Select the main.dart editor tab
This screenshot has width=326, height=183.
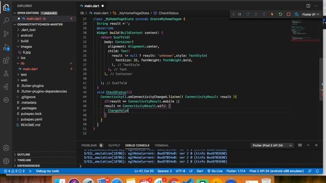pos(92,6)
